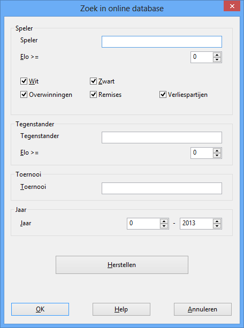
Task: Uncheck the Zwart checkbox
Action: pos(93,81)
